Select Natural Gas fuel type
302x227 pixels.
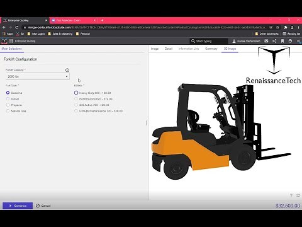tap(8, 111)
